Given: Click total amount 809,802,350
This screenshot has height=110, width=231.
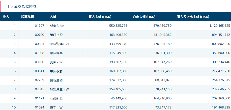Looking at the screenshot, I should pos(221,44).
